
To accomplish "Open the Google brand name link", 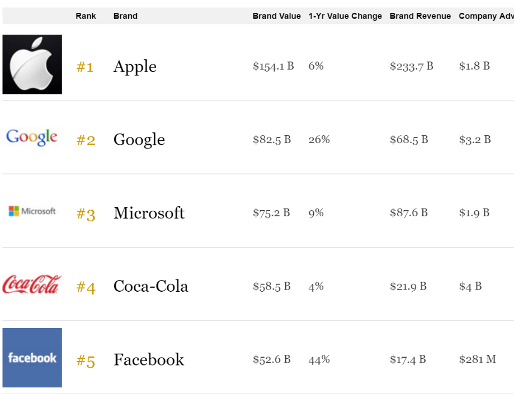I will pyautogui.click(x=139, y=140).
